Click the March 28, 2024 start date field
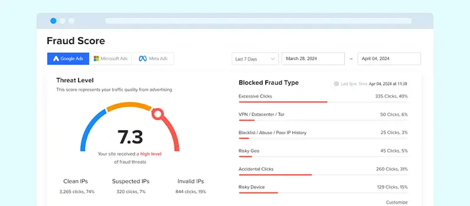This screenshot has height=206, width=470. (x=313, y=59)
